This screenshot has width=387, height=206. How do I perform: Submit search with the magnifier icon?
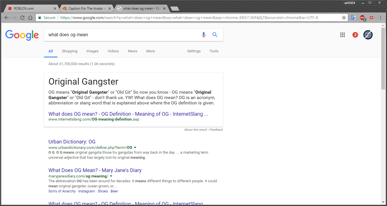[215, 35]
